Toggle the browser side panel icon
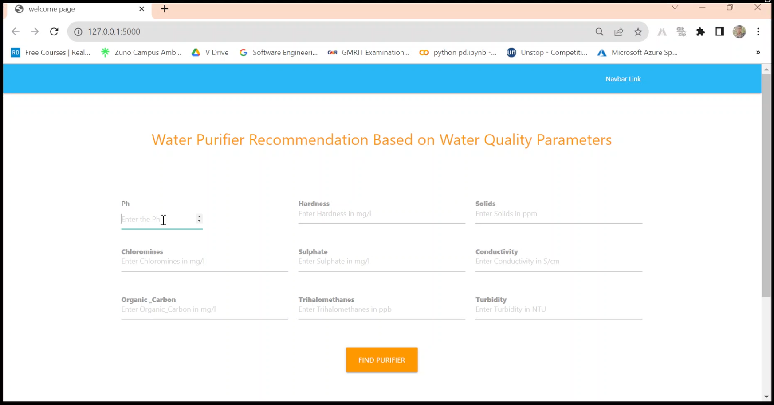Viewport: 774px width, 405px height. [x=719, y=31]
